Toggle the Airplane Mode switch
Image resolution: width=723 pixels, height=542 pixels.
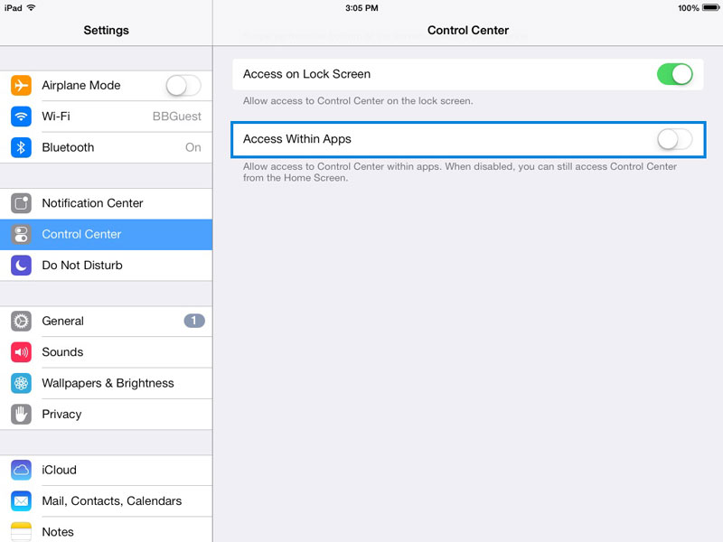(183, 86)
